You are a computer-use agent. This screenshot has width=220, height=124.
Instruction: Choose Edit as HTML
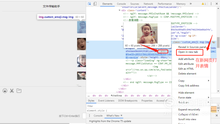(x=186, y=69)
